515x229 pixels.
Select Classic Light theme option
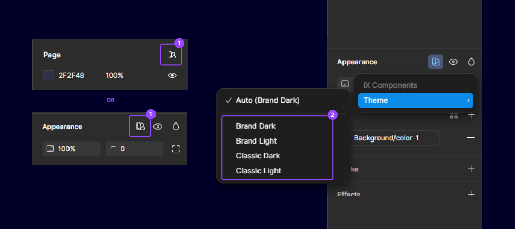[258, 170]
